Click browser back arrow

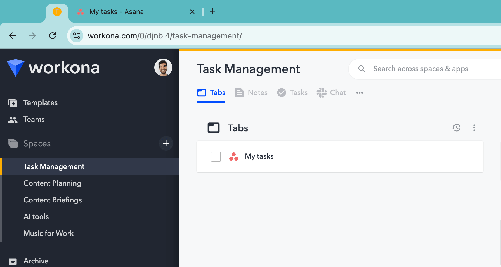coord(12,36)
